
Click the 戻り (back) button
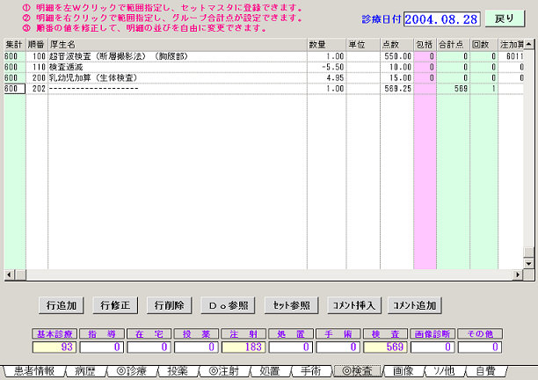tap(504, 18)
